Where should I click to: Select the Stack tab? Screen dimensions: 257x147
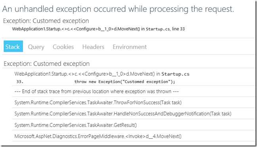[x=13, y=46]
